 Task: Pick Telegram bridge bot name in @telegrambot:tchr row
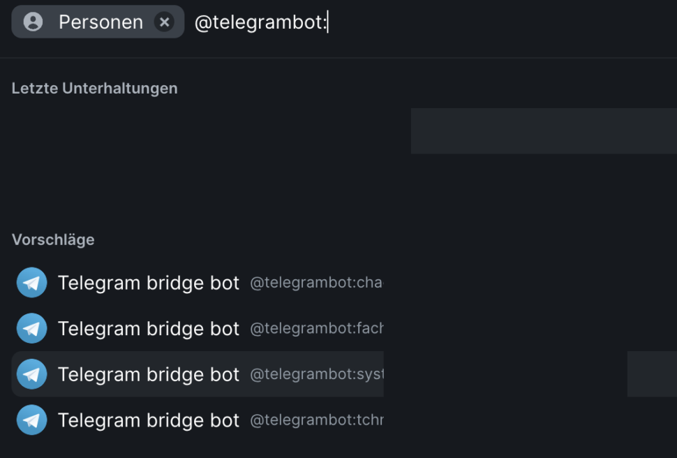[149, 420]
